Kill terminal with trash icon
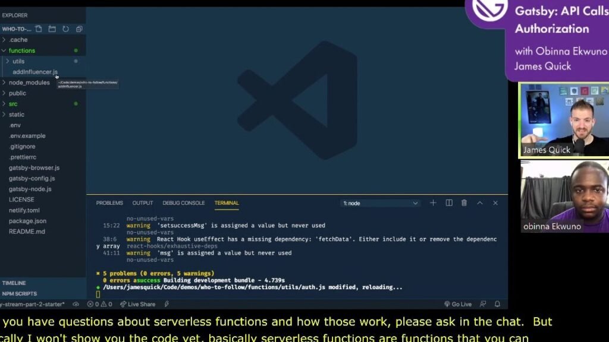The image size is (609, 342). click(x=464, y=203)
